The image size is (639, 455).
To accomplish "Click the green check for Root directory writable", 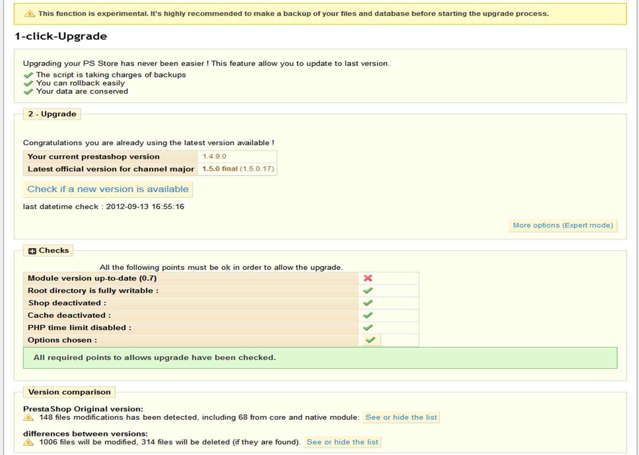I will (x=368, y=291).
